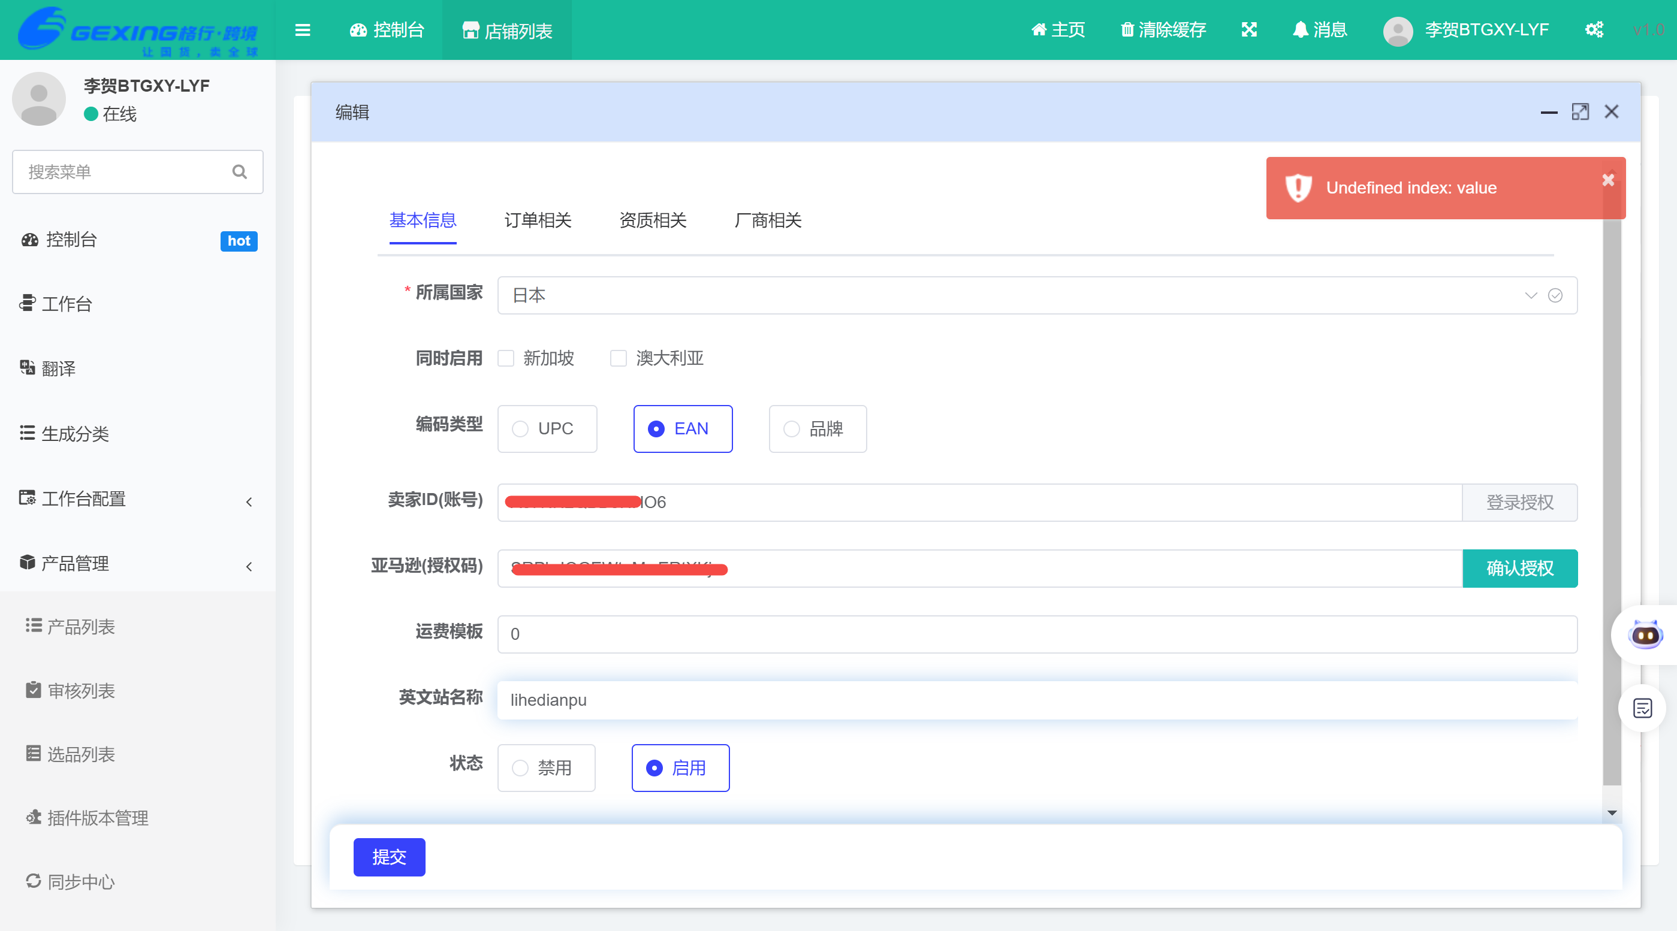This screenshot has width=1677, height=931.
Task: Switch to the 订单相关 tab
Action: [x=538, y=220]
